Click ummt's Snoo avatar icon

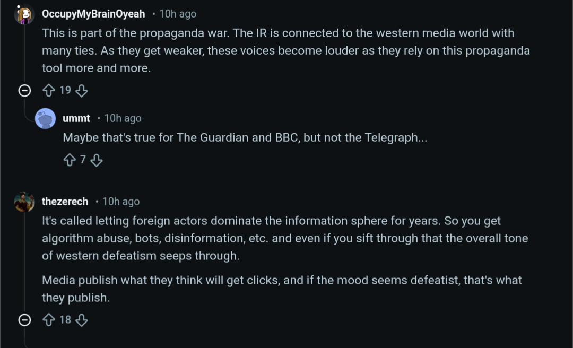45,118
